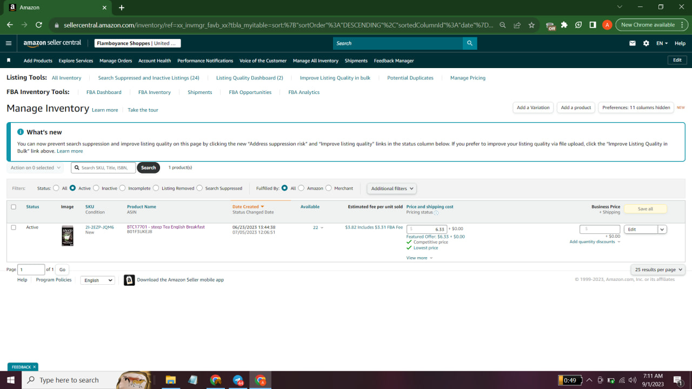
Task: Open the arrow dropdown next to Edit
Action: coord(662,229)
